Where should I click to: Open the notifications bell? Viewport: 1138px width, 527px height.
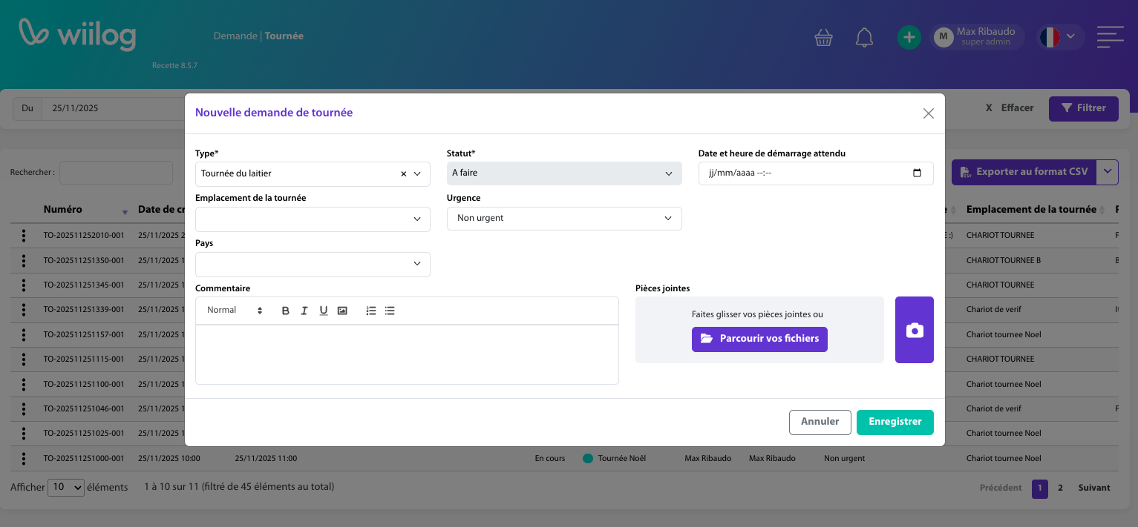point(864,37)
